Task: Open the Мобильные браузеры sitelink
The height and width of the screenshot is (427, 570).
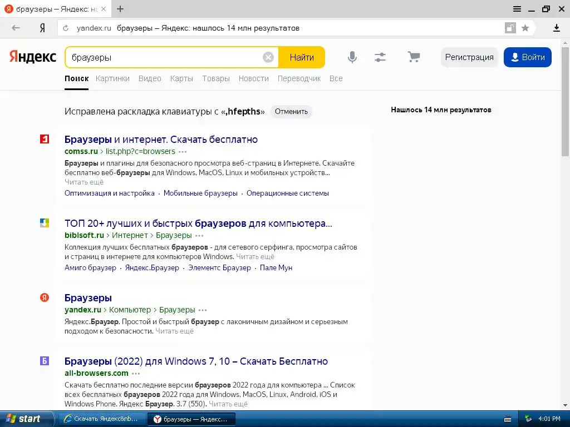Action: [200, 193]
